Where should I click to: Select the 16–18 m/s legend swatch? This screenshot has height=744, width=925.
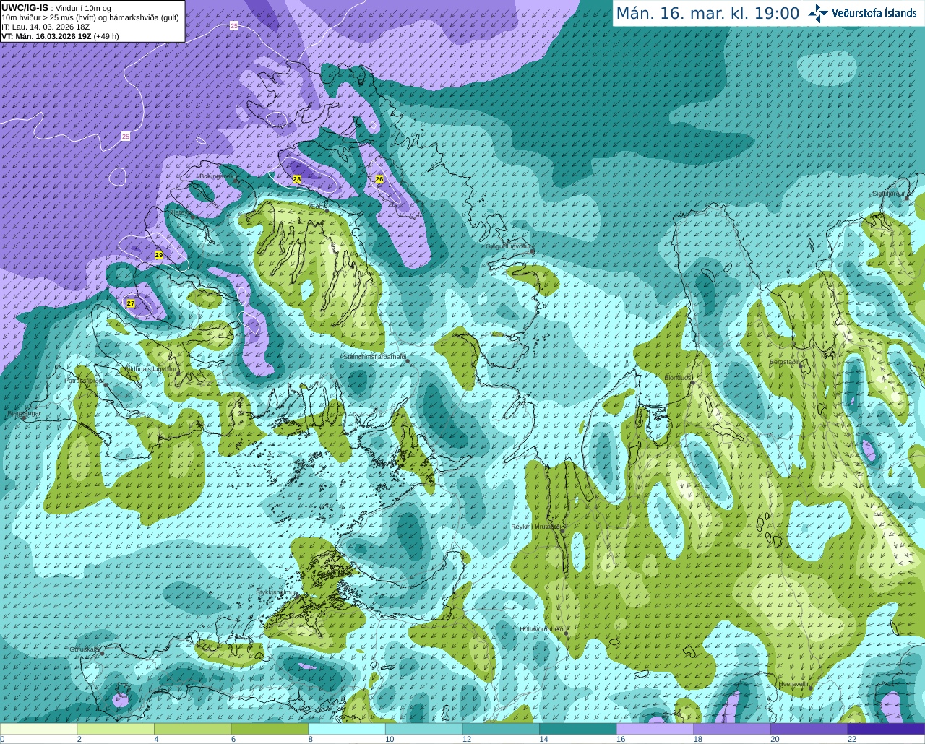click(x=655, y=729)
